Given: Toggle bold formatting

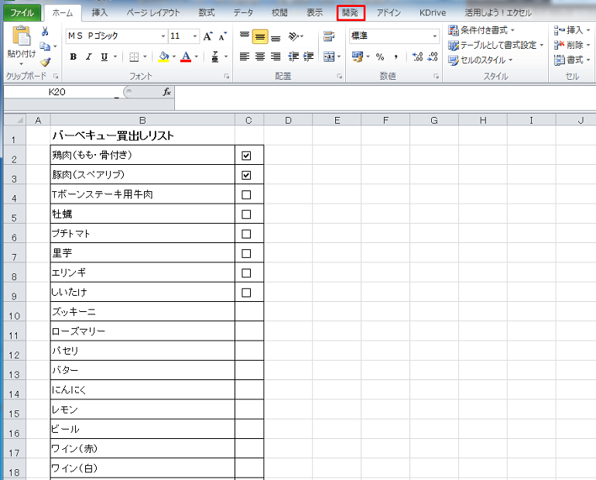Looking at the screenshot, I should coord(73,57).
